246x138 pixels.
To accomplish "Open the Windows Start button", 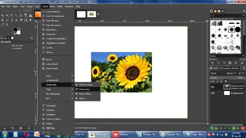I will pos(5,134).
